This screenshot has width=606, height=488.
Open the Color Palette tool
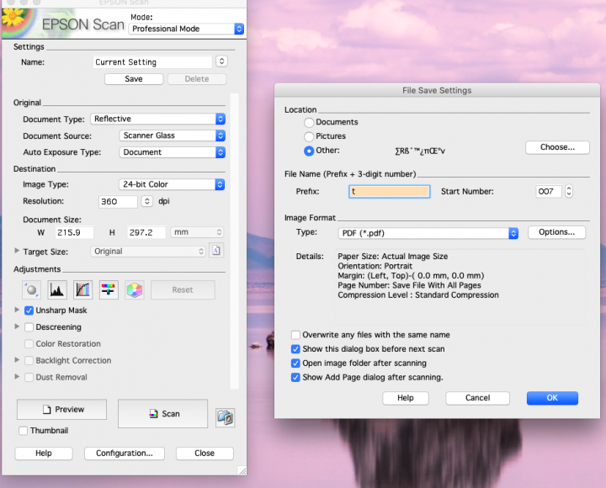[135, 289]
